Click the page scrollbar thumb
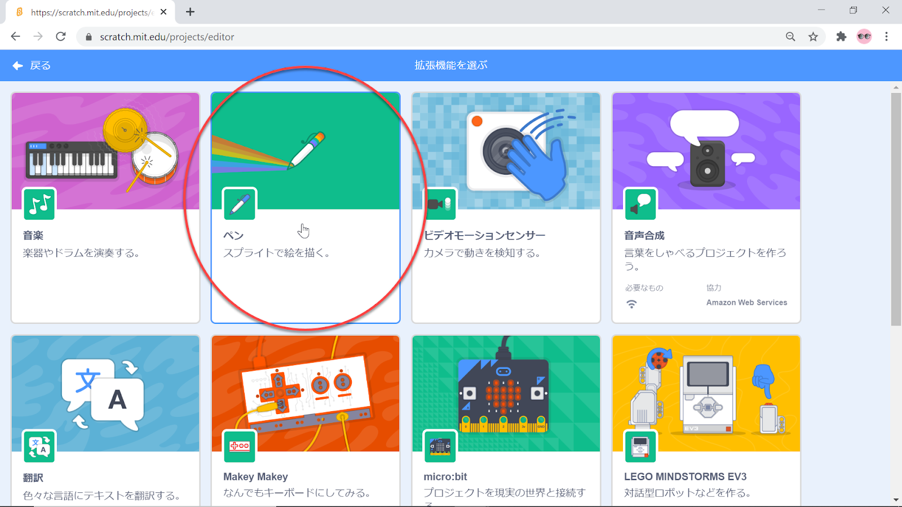Viewport: 902px width, 507px height. click(x=896, y=209)
